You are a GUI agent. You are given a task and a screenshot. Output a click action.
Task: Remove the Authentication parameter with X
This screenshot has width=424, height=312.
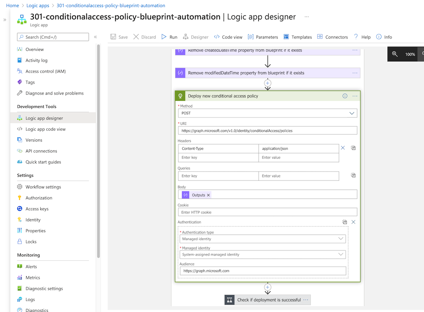354,222
